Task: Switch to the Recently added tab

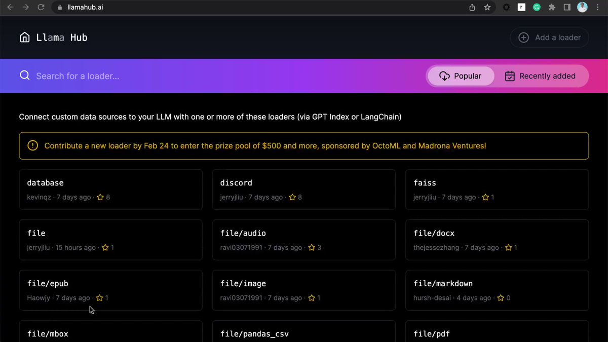Action: coord(540,76)
